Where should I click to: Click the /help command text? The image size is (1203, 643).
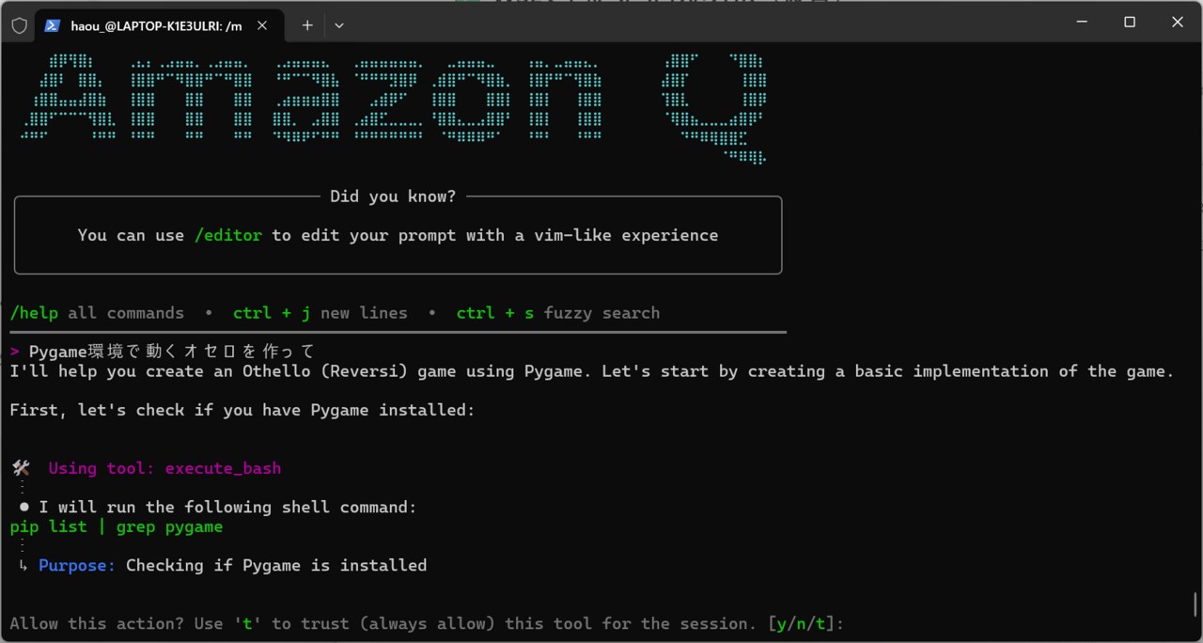(x=33, y=313)
